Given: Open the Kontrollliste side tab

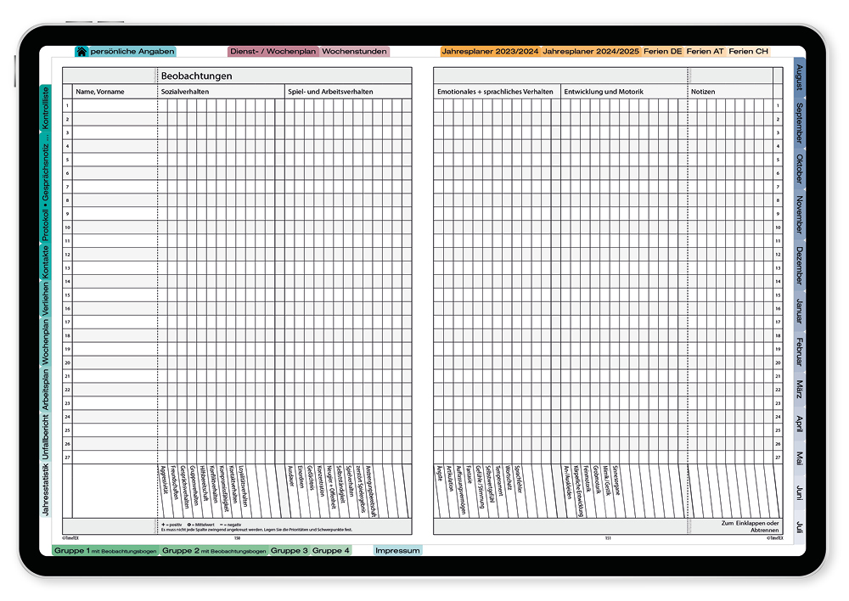Looking at the screenshot, I should (x=46, y=107).
